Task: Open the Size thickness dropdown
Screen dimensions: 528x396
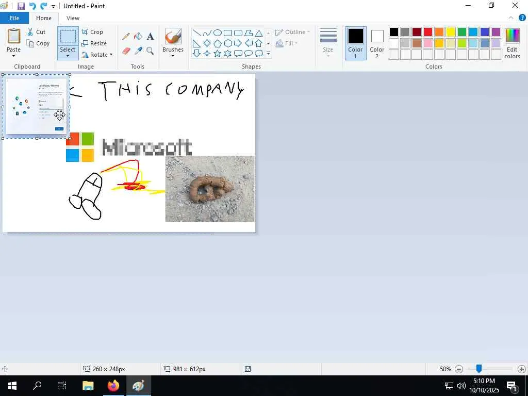Action: [328, 43]
